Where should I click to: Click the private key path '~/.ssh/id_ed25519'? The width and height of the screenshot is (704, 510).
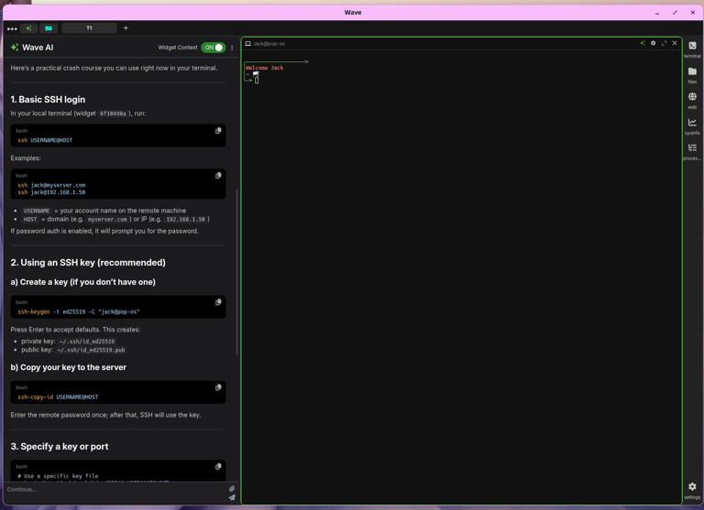point(87,342)
